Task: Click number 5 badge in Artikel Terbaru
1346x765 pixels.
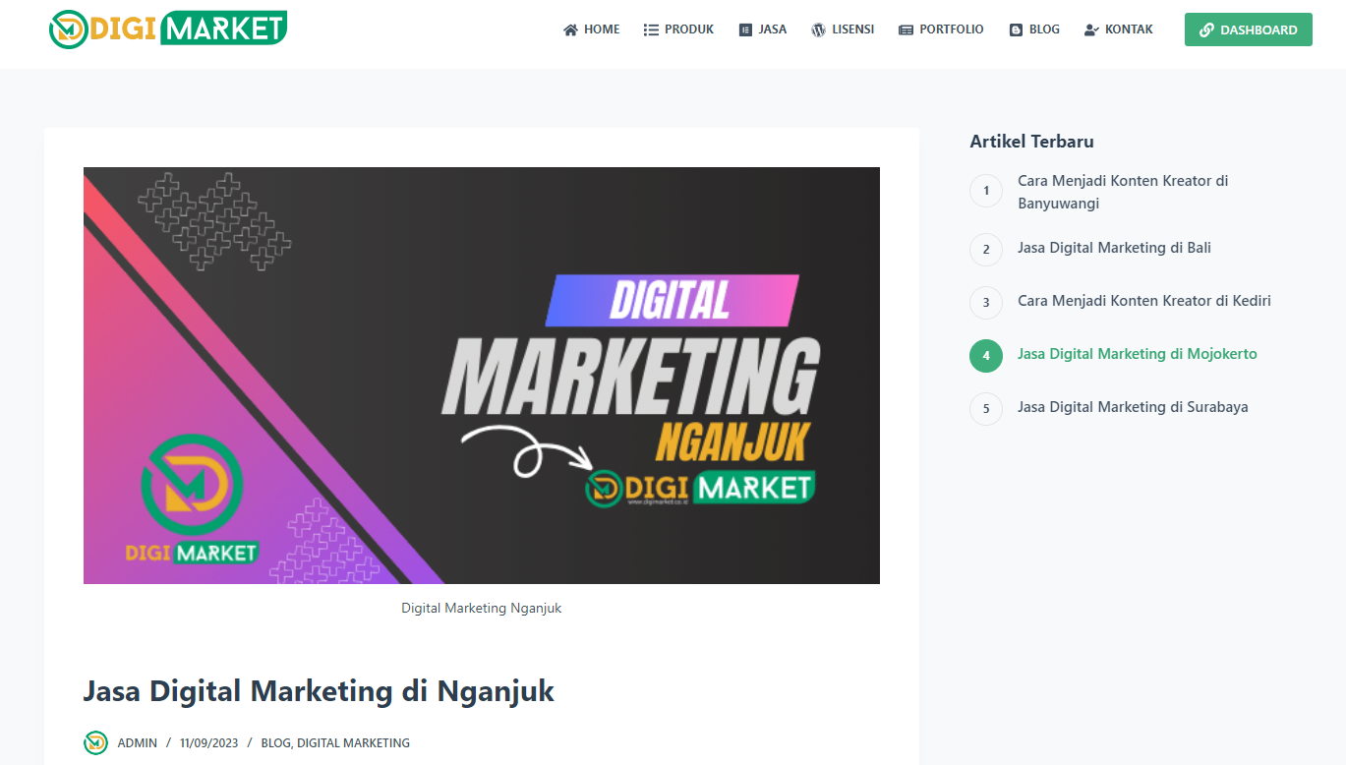Action: coord(986,408)
